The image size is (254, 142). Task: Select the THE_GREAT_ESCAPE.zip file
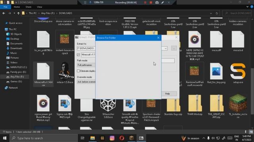point(216,106)
